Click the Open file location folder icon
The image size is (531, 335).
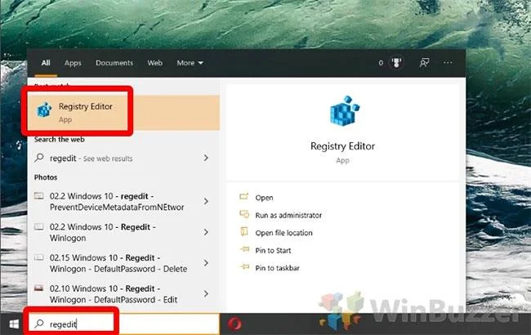pyautogui.click(x=244, y=232)
